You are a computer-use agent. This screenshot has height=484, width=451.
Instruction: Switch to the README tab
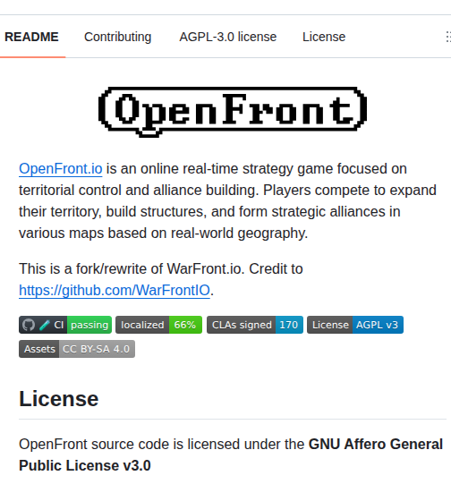click(x=31, y=37)
